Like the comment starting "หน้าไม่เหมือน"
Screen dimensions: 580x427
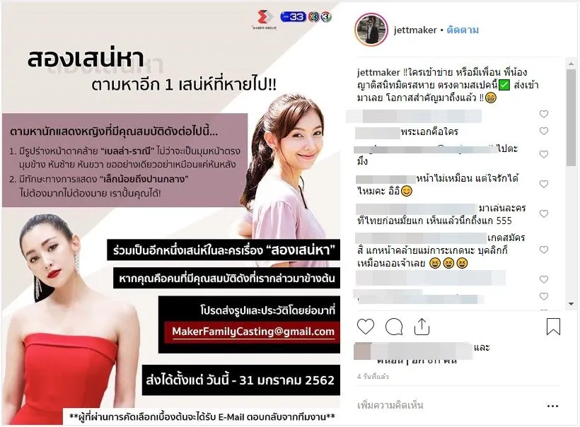(544, 184)
